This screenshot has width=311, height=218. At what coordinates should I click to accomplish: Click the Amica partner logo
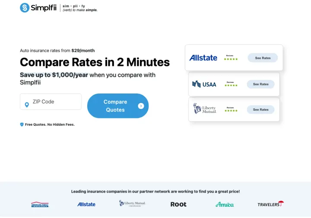coord(225,204)
